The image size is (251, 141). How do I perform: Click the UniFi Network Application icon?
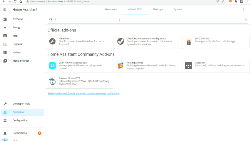(x=52, y=66)
